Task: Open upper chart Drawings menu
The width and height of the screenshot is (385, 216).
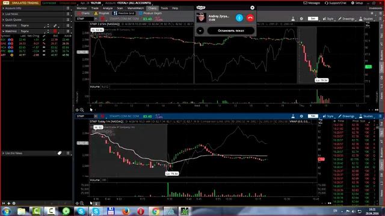Action: (346, 19)
